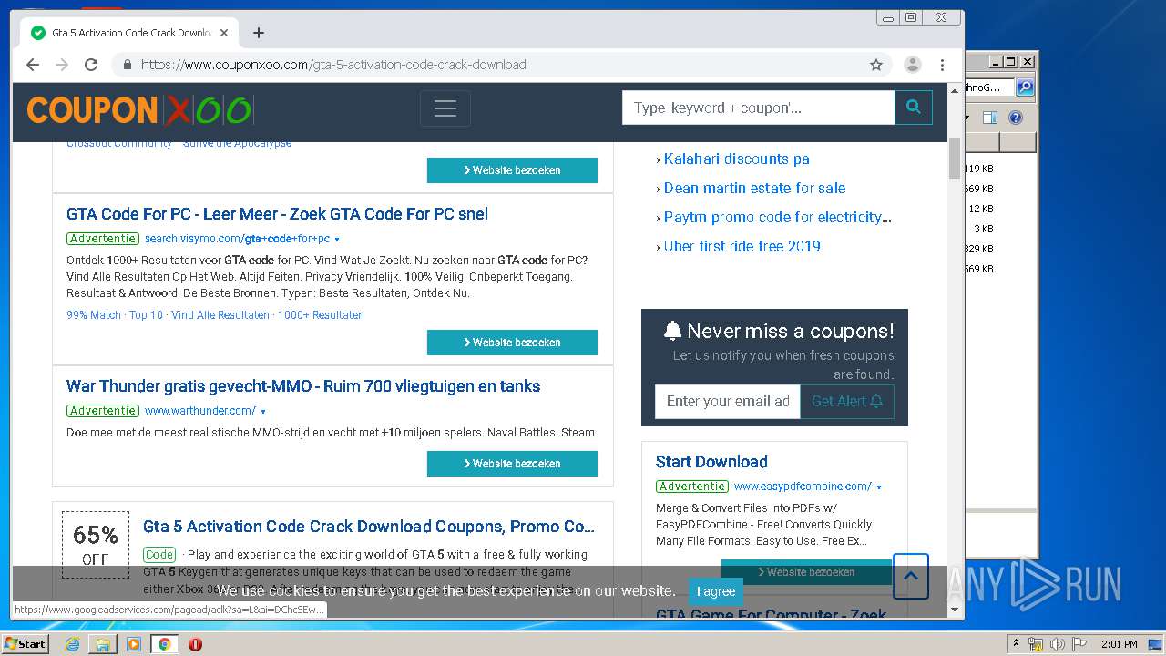Accept cookies with I agree button
Screen dimensions: 1166x656
(716, 591)
